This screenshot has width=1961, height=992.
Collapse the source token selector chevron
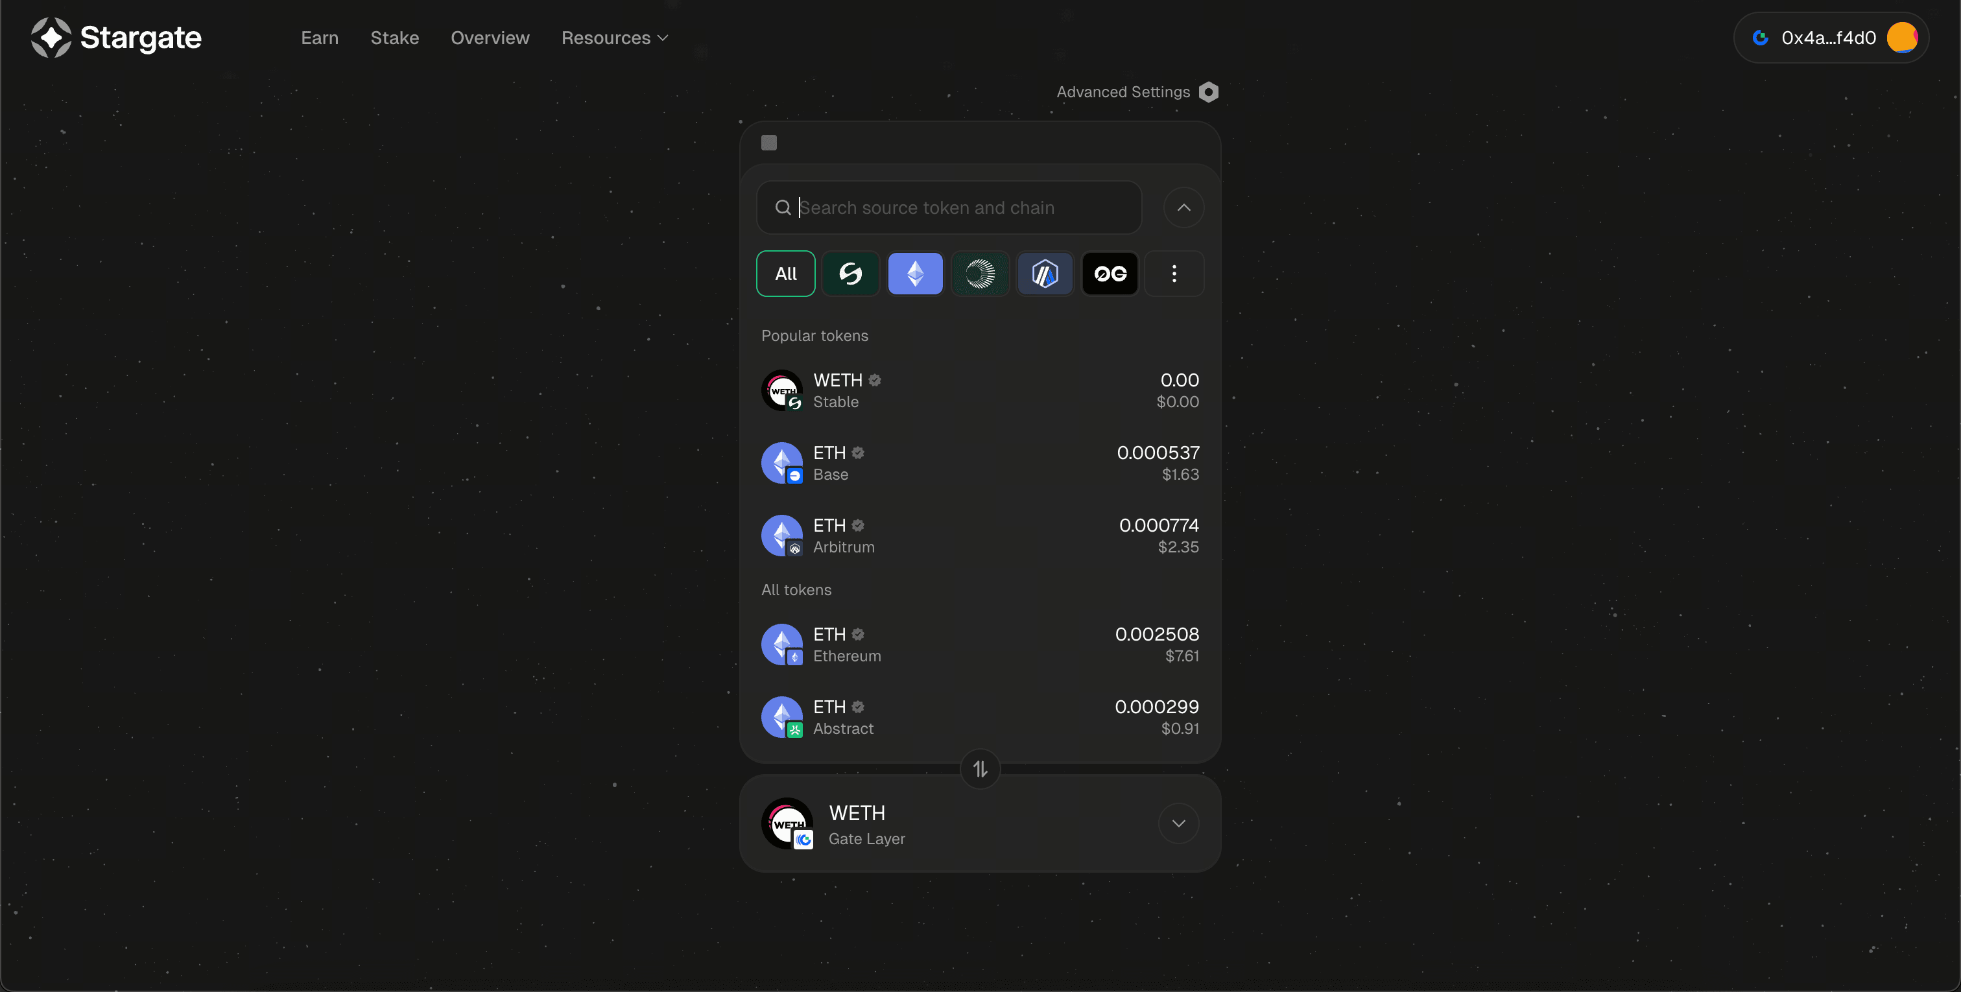pos(1183,207)
